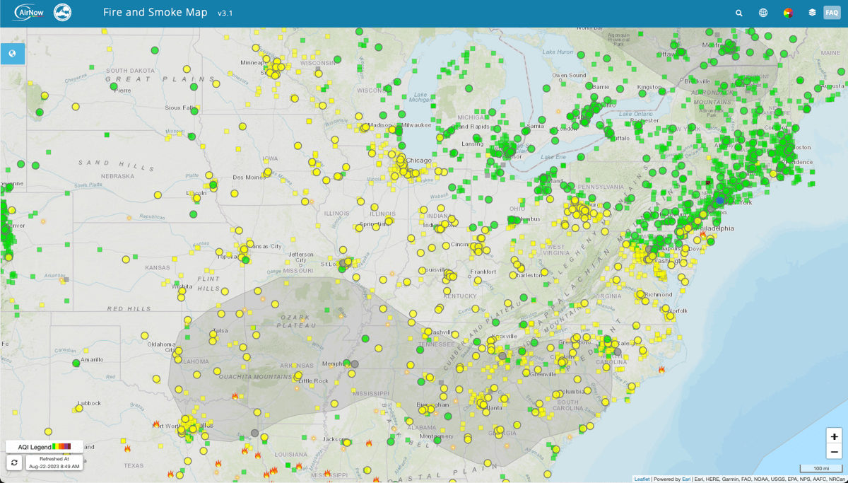Screen dimensions: 848x483
Task: Select the blue monitor marker near New York
Action: (x=720, y=201)
